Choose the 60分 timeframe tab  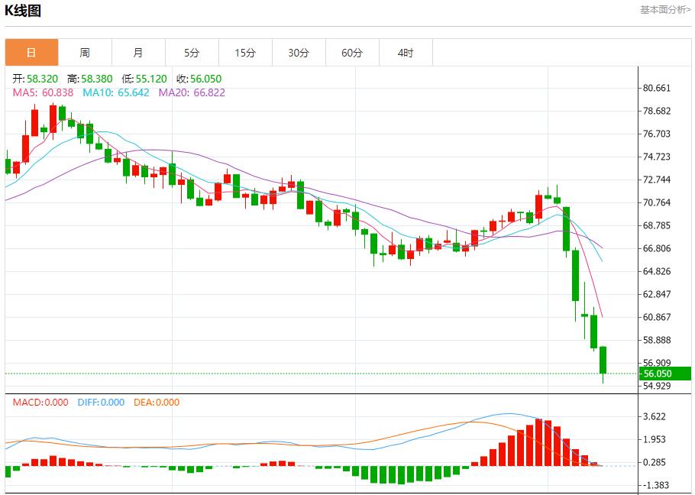[x=352, y=53]
